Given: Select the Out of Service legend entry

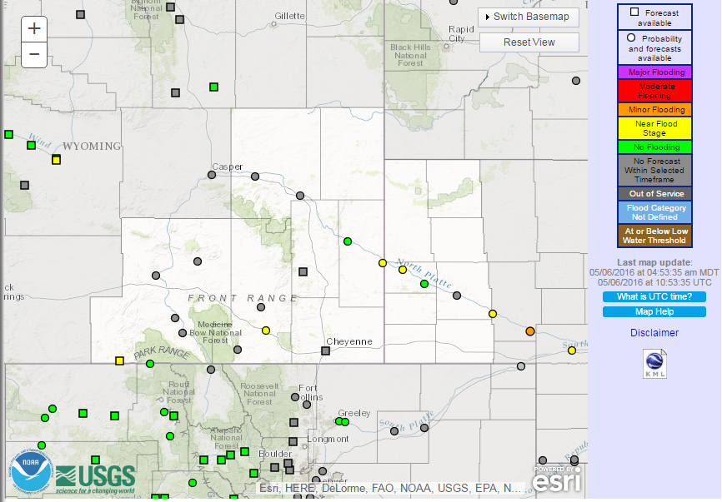Looking at the screenshot, I should click(654, 193).
